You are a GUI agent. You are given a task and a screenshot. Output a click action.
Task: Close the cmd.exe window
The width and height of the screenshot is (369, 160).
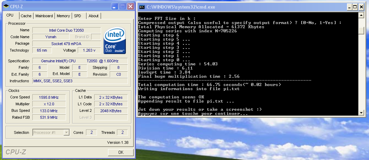[361, 7]
